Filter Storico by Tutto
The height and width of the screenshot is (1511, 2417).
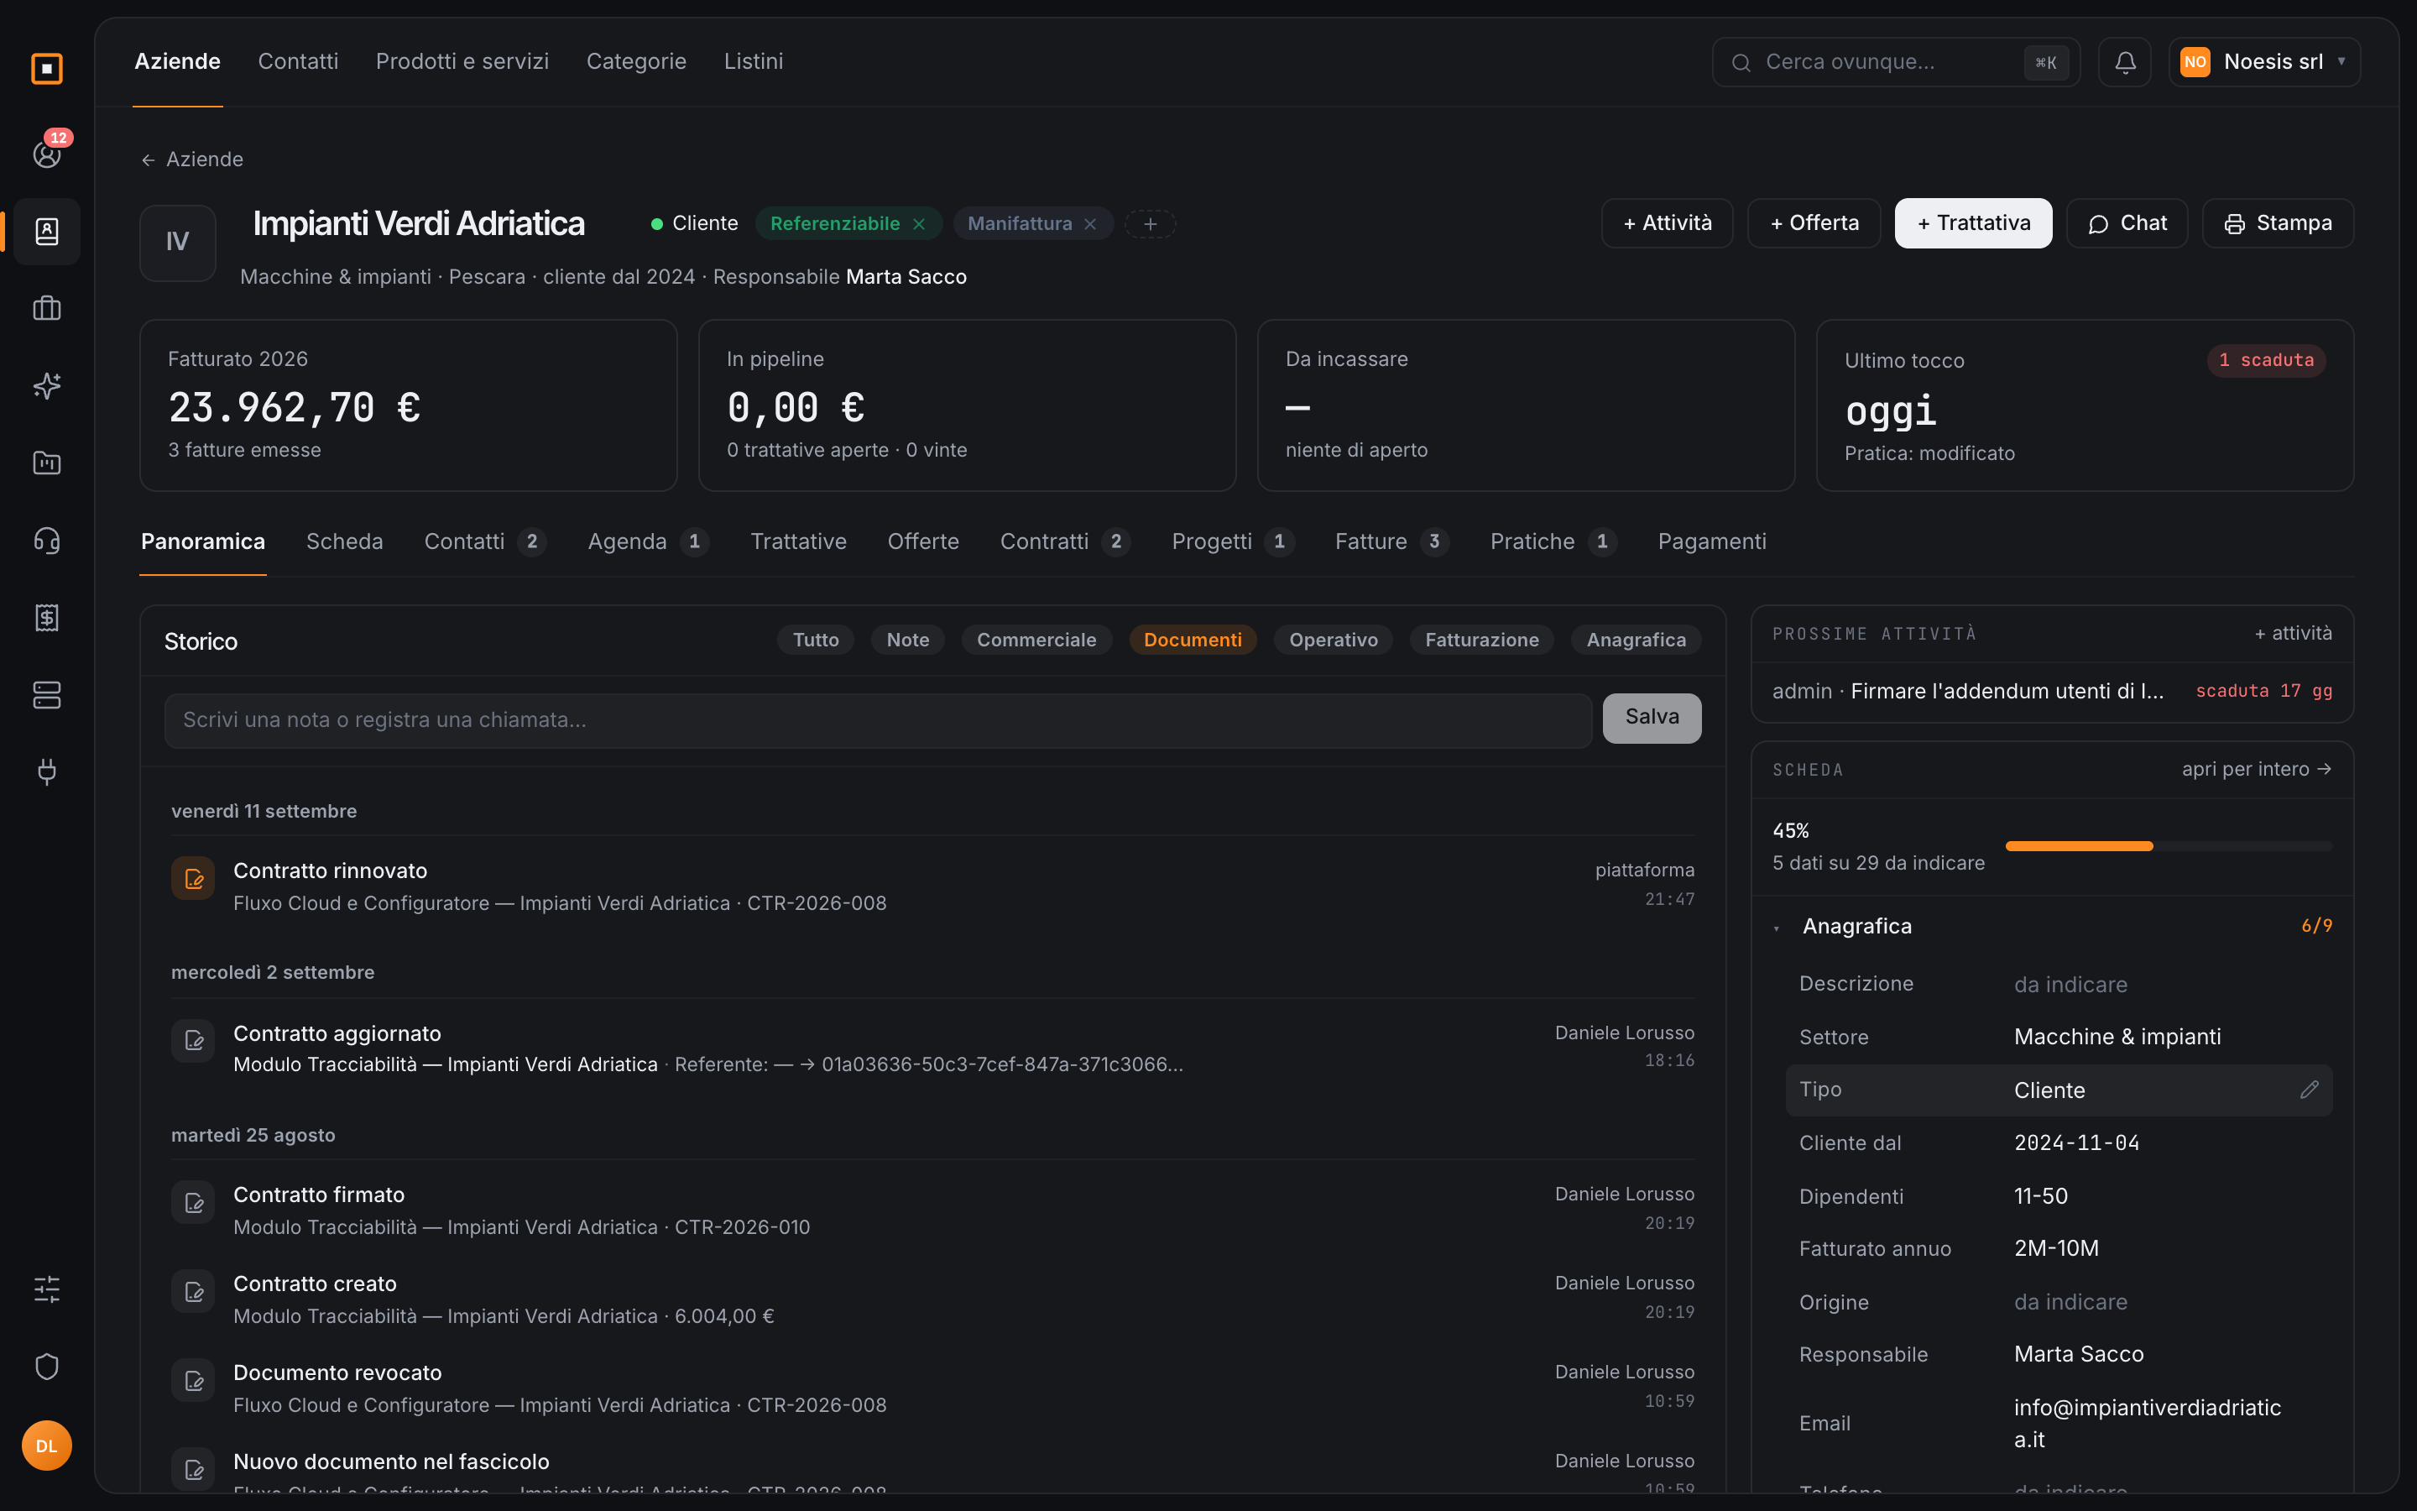pyautogui.click(x=815, y=640)
